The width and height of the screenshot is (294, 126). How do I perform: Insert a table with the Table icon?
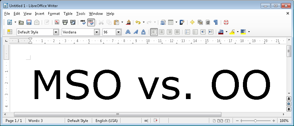coord(171,22)
